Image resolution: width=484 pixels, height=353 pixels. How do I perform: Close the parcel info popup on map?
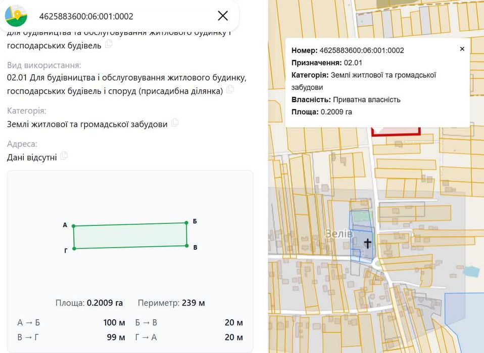coord(462,49)
